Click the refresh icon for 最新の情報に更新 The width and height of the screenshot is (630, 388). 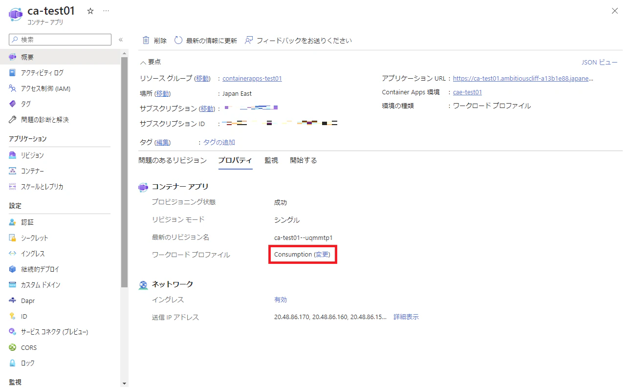[x=178, y=41]
